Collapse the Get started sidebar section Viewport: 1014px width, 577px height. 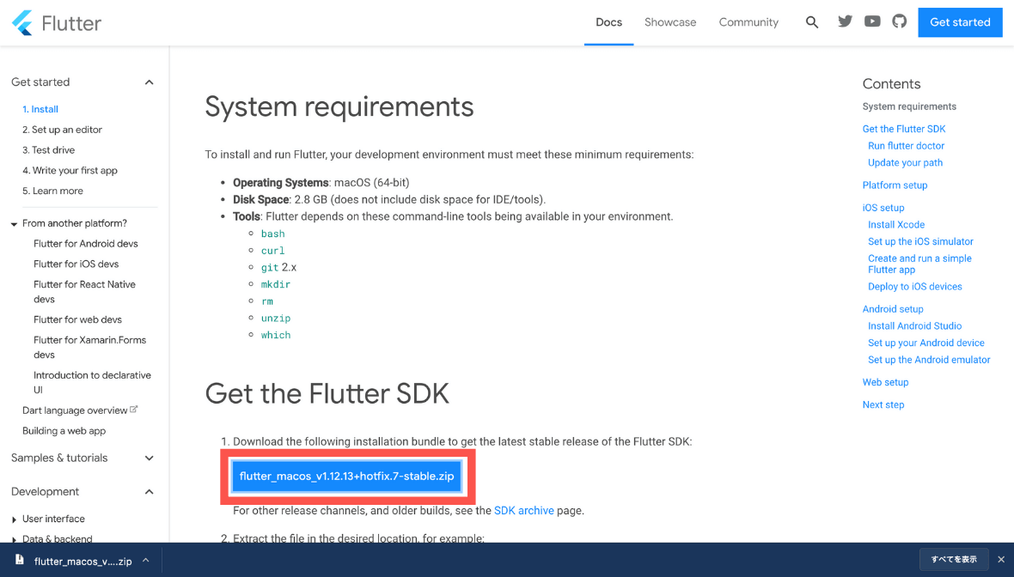click(149, 82)
